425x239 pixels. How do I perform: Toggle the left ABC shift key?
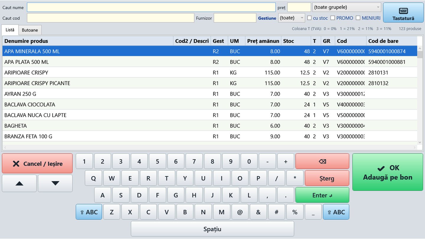(89, 212)
